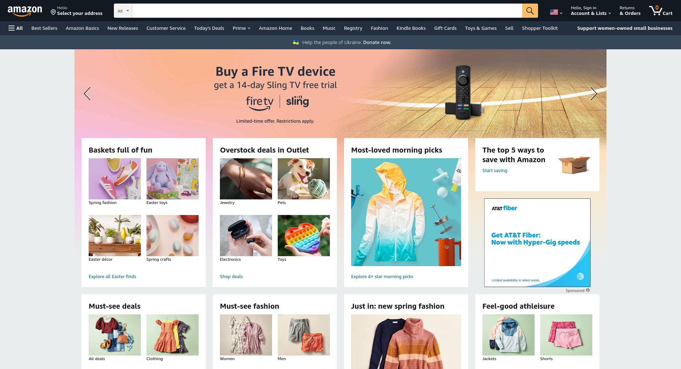The width and height of the screenshot is (681, 369).
Task: Expand Account & Lists menu
Action: (x=591, y=11)
